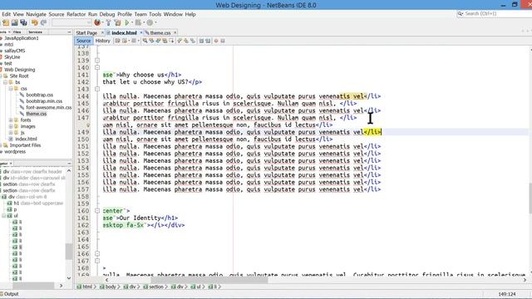
Task: Click the green Run Project arrow
Action: coord(127,22)
